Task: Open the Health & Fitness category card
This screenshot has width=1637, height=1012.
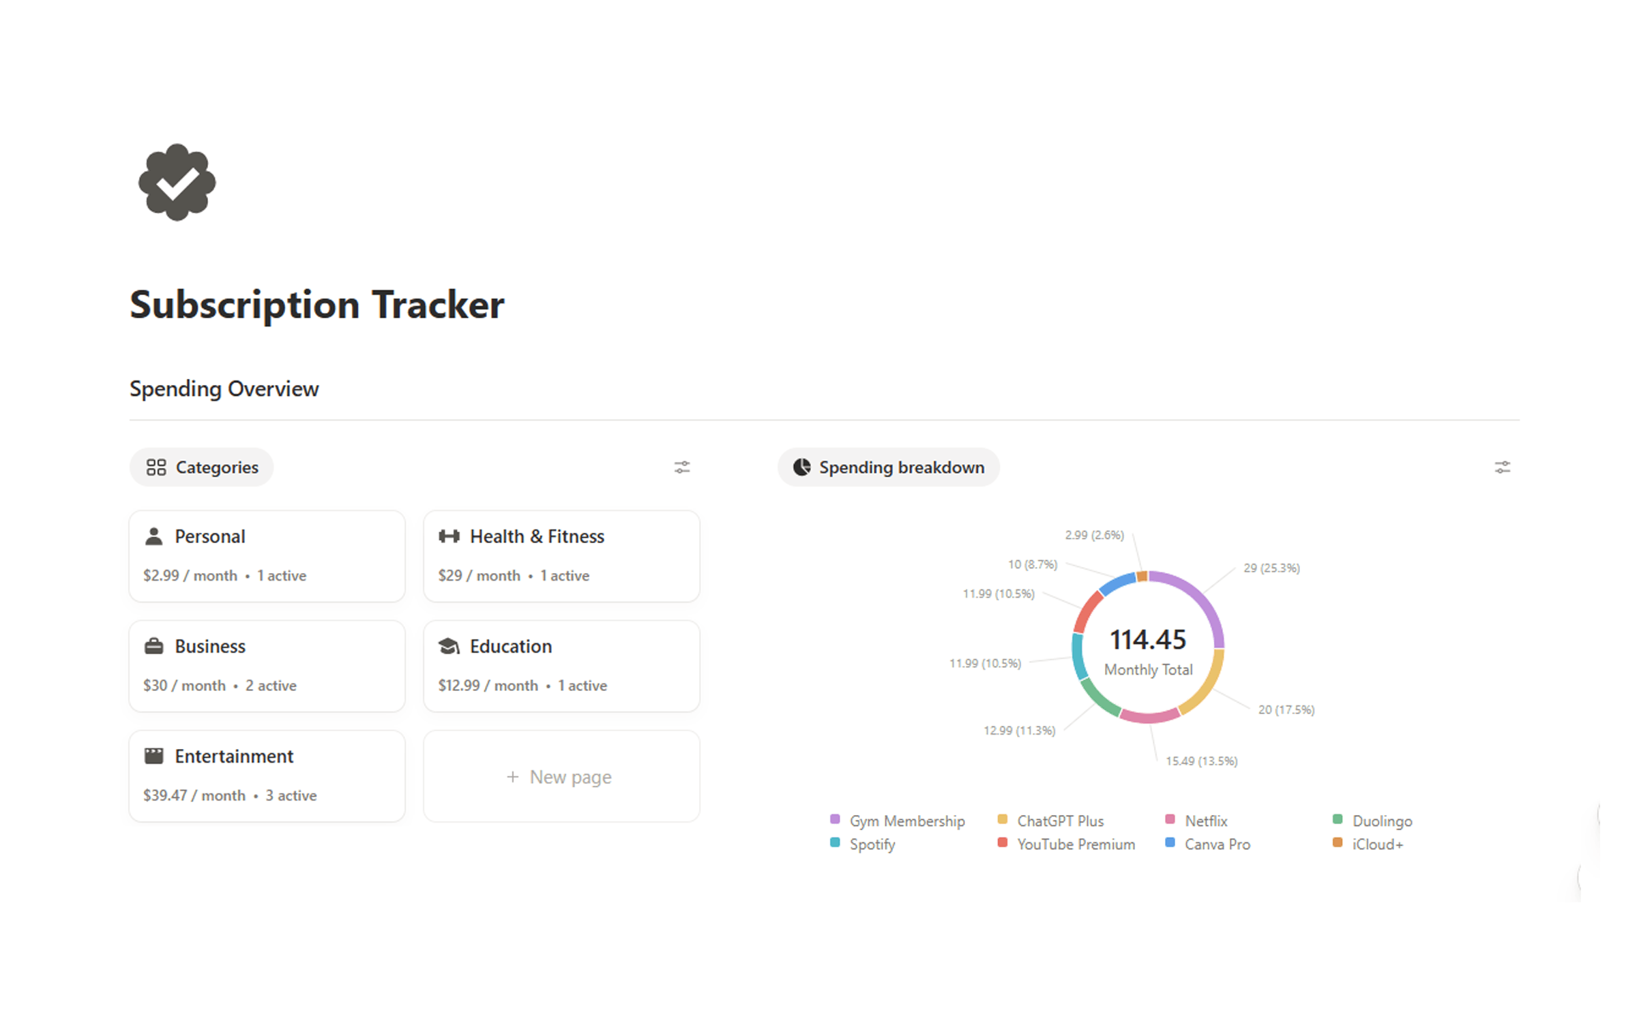Action: coord(561,556)
